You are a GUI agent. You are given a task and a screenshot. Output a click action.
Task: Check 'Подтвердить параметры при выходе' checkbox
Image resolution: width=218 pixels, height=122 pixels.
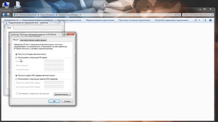click(x=17, y=94)
